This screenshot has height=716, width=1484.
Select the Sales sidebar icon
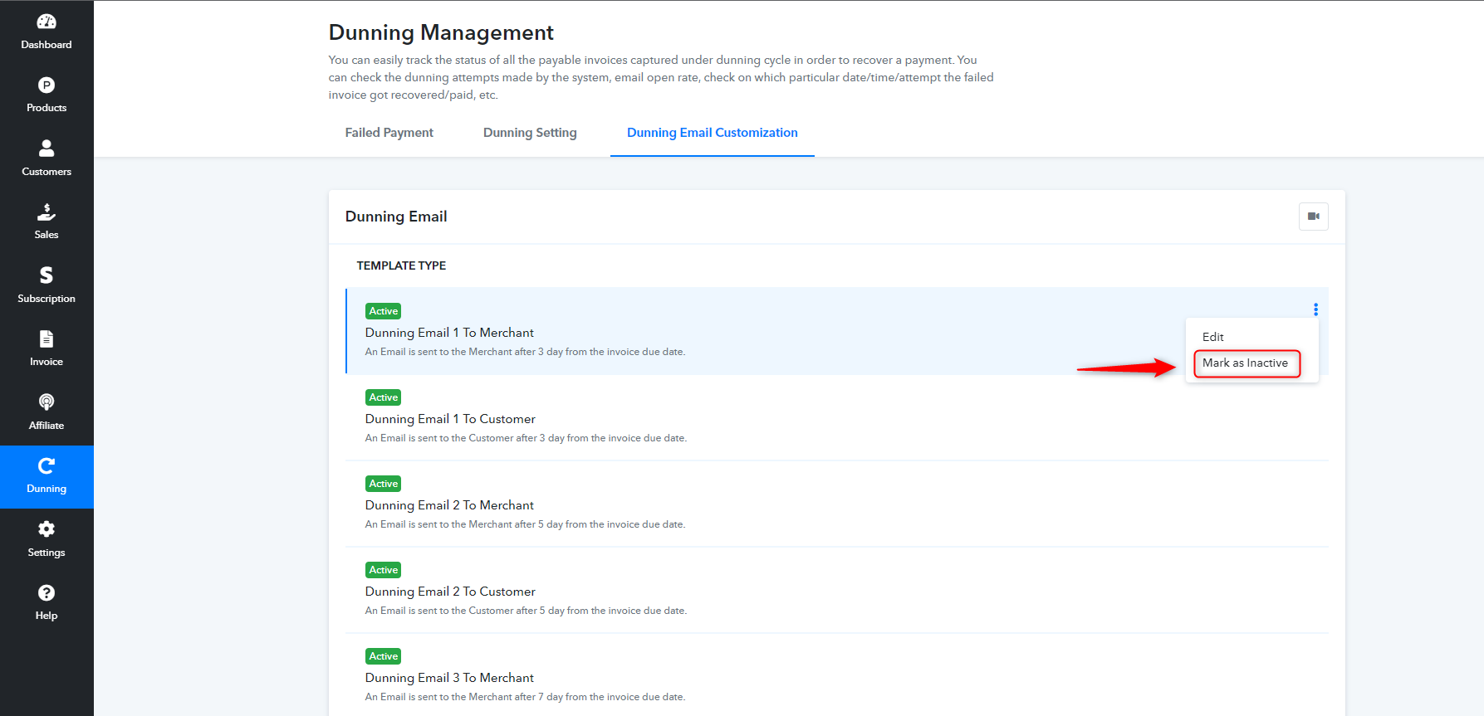tap(47, 212)
